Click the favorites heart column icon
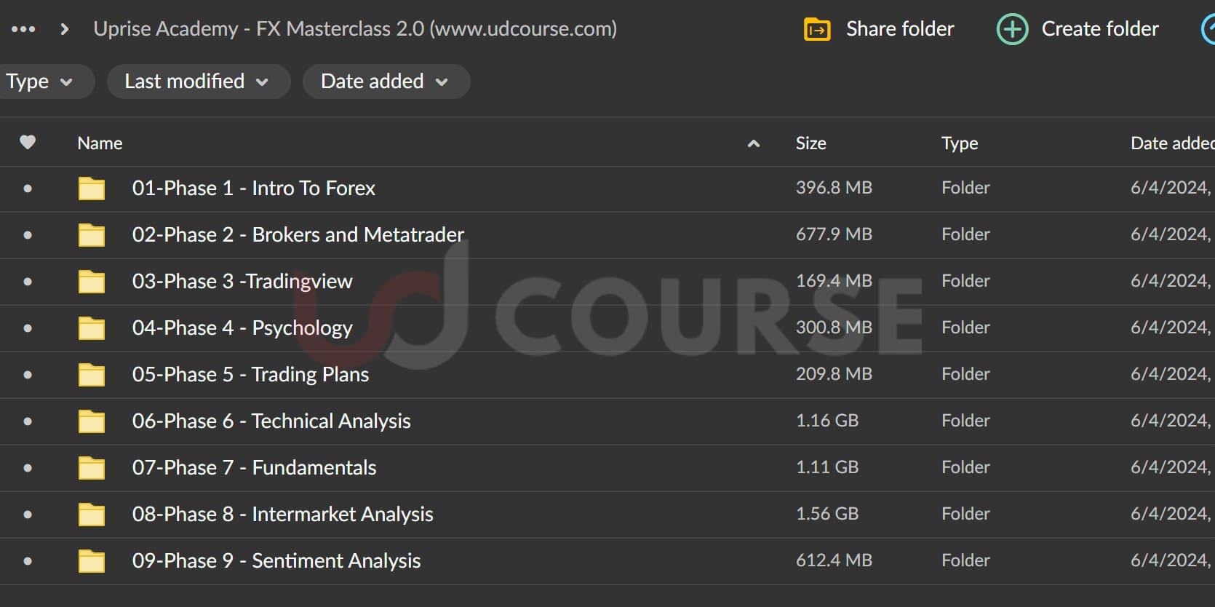Screen dimensions: 1215x607 tap(28, 143)
